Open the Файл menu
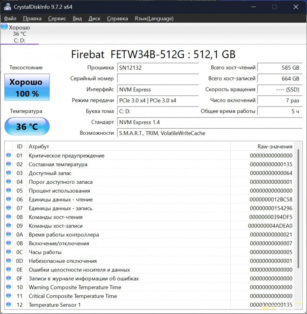Image resolution: width=307 pixels, height=314 pixels. pyautogui.click(x=10, y=18)
